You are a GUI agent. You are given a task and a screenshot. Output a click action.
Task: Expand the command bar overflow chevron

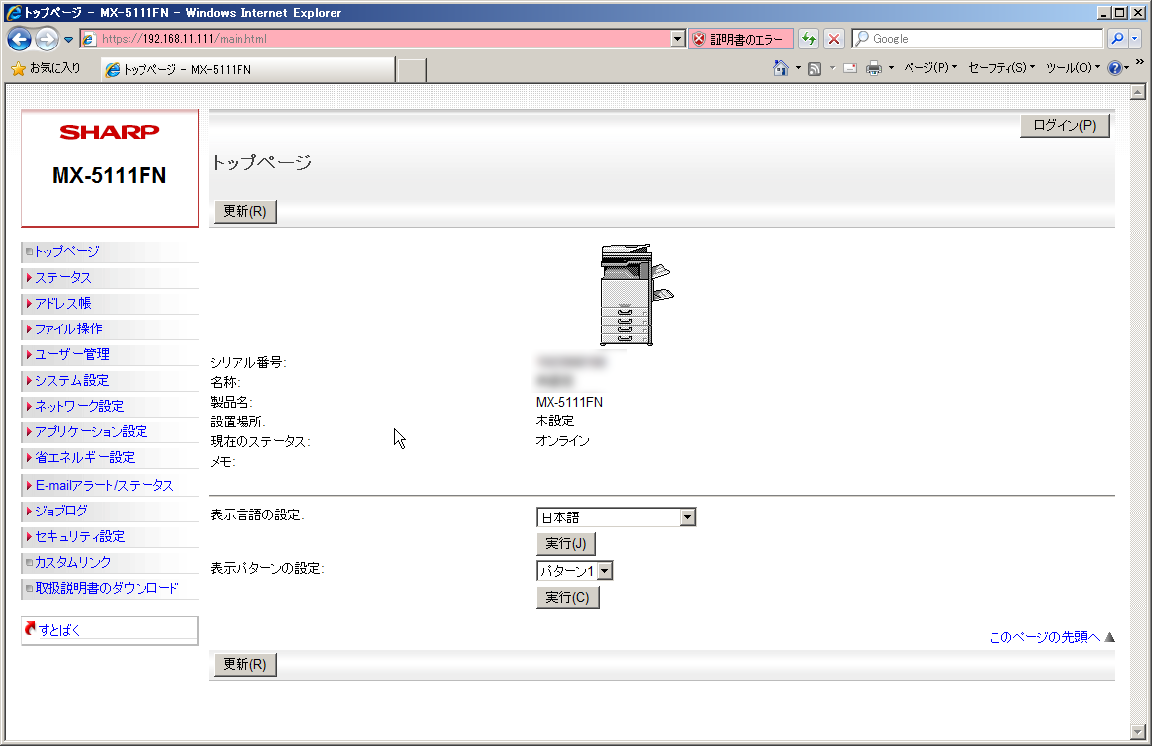(1139, 63)
